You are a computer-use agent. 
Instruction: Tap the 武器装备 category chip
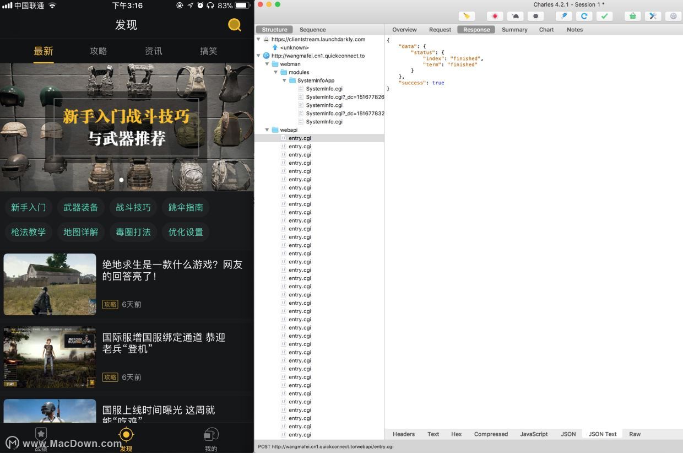(81, 207)
